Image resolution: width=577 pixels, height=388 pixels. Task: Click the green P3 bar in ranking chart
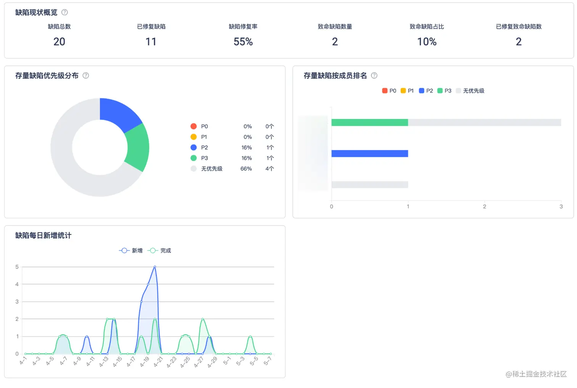pyautogui.click(x=370, y=122)
